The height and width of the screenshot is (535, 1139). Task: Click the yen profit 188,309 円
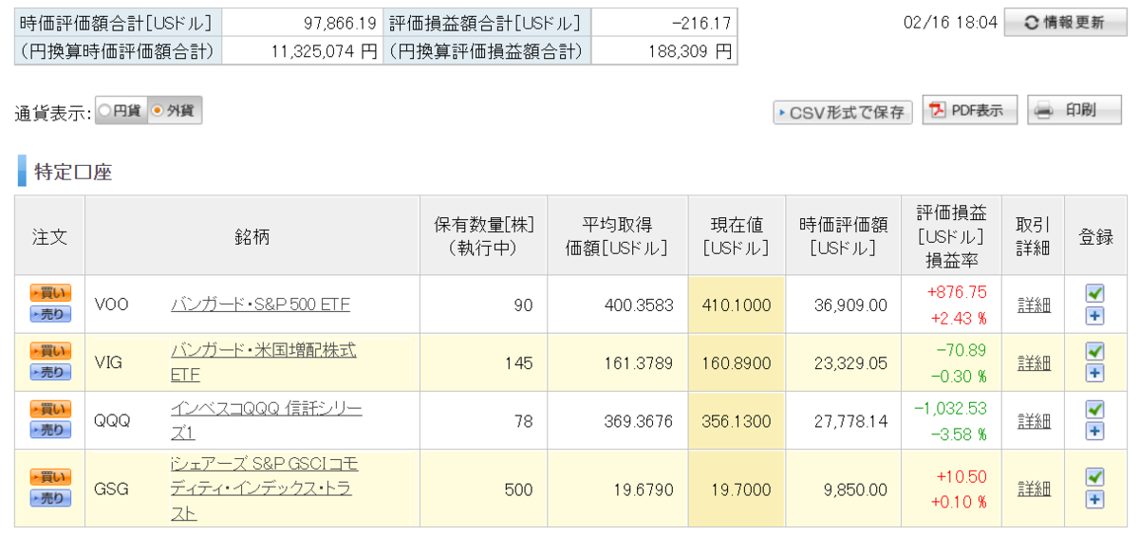pyautogui.click(x=692, y=50)
